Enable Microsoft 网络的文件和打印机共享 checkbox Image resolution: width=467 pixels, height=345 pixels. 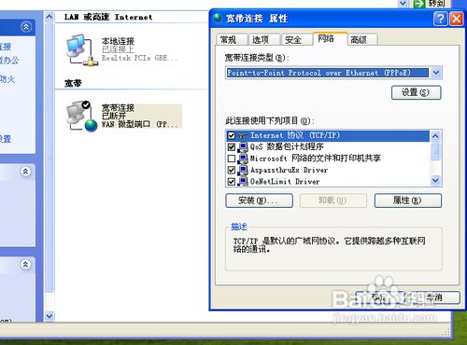231,159
